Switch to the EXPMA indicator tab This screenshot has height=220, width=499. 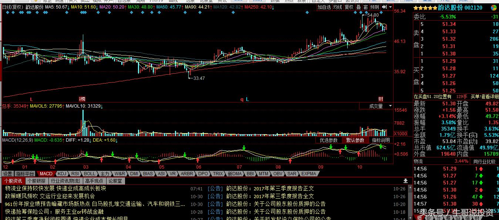tap(308, 174)
